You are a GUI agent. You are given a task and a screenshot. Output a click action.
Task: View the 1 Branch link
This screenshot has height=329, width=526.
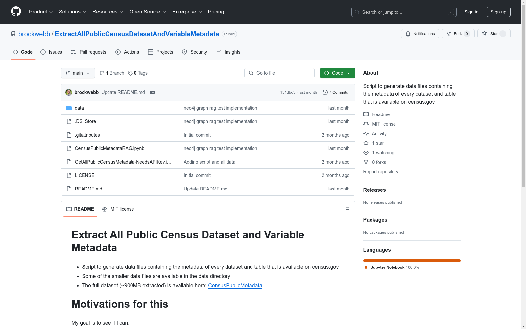(112, 73)
